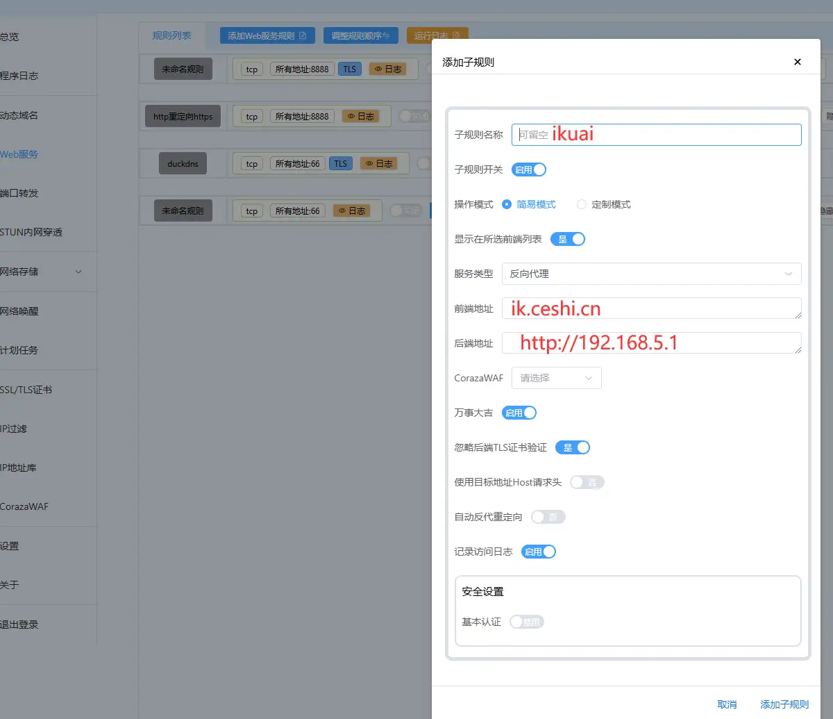Turn off the 万事大吉 toggle
Image resolution: width=833 pixels, height=719 pixels.
point(519,412)
